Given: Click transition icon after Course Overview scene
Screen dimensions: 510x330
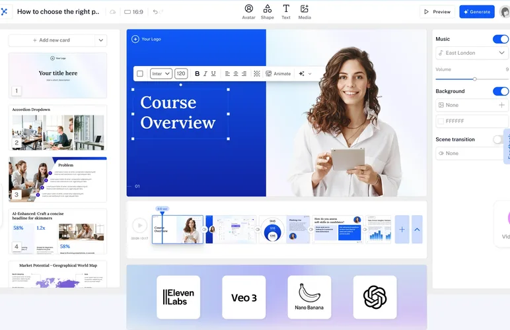Looking at the screenshot, I should 204,229.
